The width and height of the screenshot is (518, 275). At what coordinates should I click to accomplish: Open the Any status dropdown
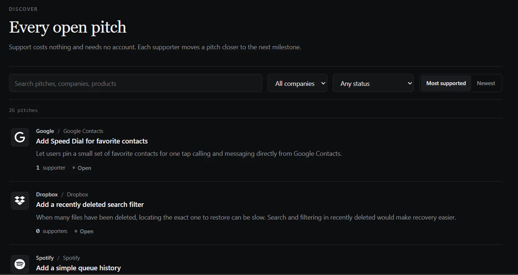coord(373,83)
